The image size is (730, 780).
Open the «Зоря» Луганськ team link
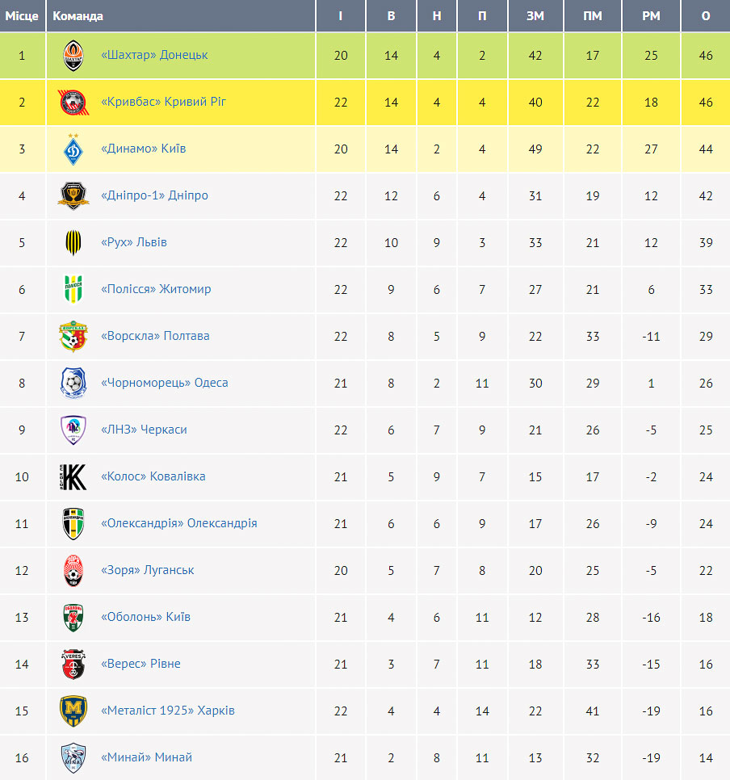[x=147, y=570]
